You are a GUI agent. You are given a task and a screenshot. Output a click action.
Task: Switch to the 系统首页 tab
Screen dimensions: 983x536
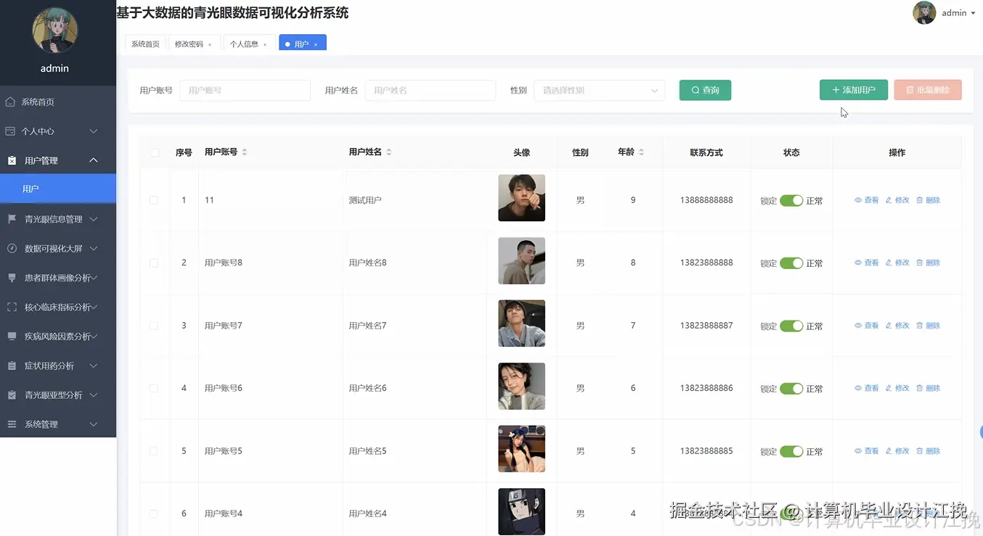coord(145,44)
